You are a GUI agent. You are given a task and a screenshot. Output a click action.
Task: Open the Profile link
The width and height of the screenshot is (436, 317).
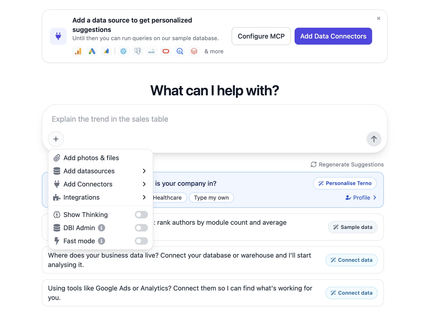tap(361, 198)
